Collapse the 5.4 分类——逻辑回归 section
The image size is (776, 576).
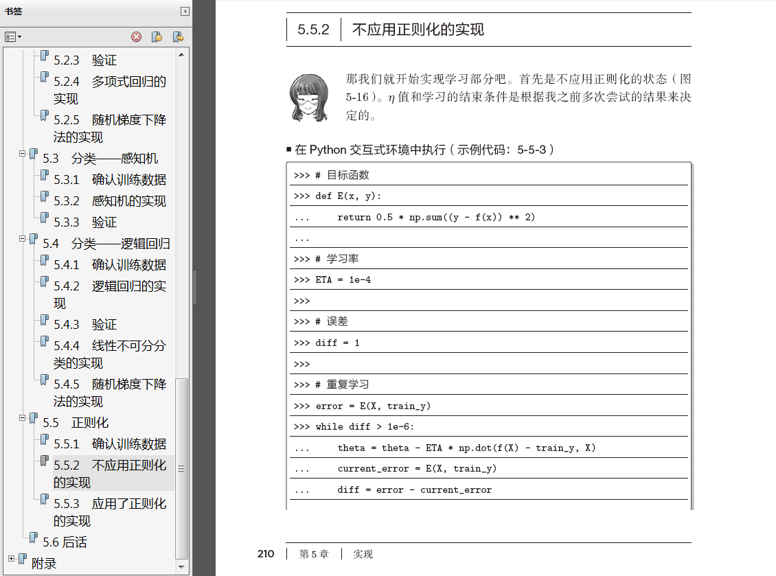click(22, 238)
